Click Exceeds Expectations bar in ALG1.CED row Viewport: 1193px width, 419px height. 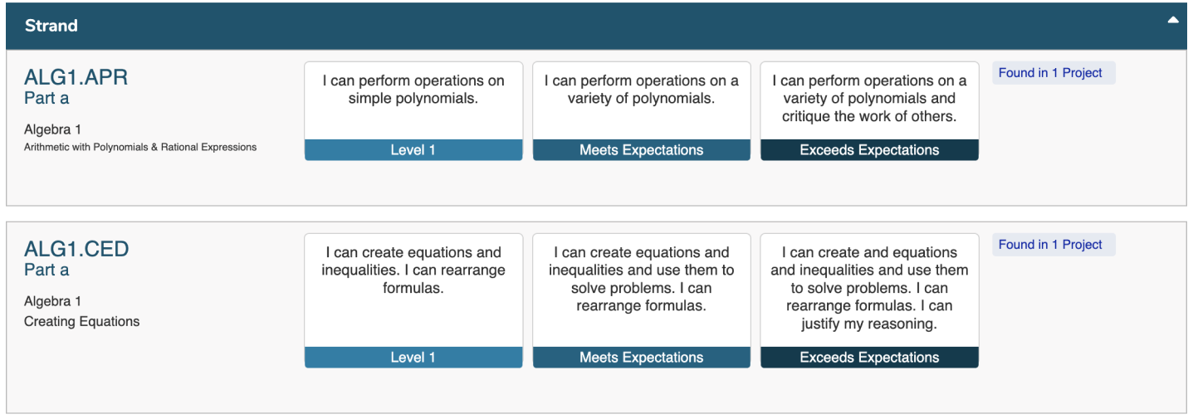[x=869, y=358]
